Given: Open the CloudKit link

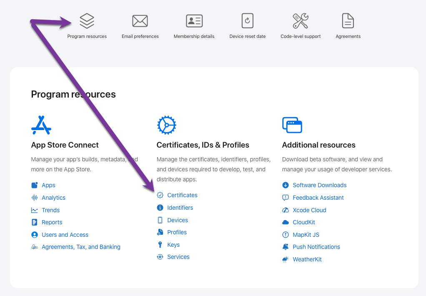Looking at the screenshot, I should (304, 222).
